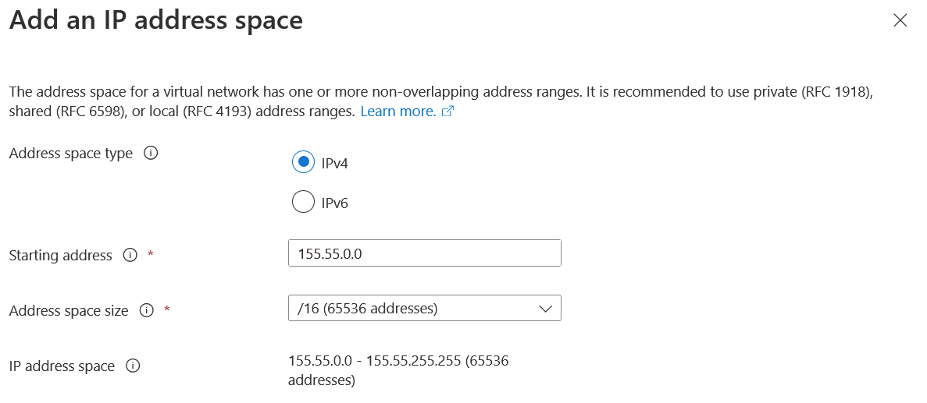The width and height of the screenshot is (927, 403).
Task: Click the external link icon beside Learn more
Action: point(447,111)
